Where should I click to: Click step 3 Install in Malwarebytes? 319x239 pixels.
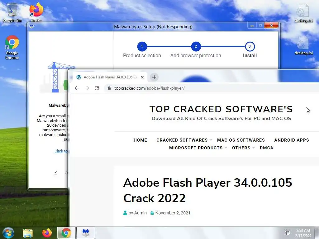click(x=250, y=46)
